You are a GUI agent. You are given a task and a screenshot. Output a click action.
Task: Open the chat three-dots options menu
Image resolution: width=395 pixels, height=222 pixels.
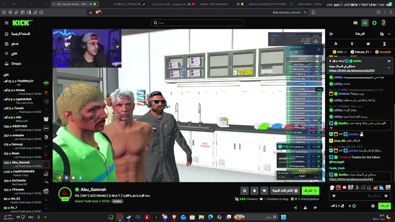[389, 34]
